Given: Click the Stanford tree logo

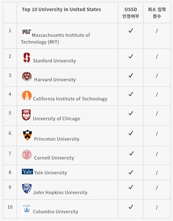Looking at the screenshot, I should 27,57.
